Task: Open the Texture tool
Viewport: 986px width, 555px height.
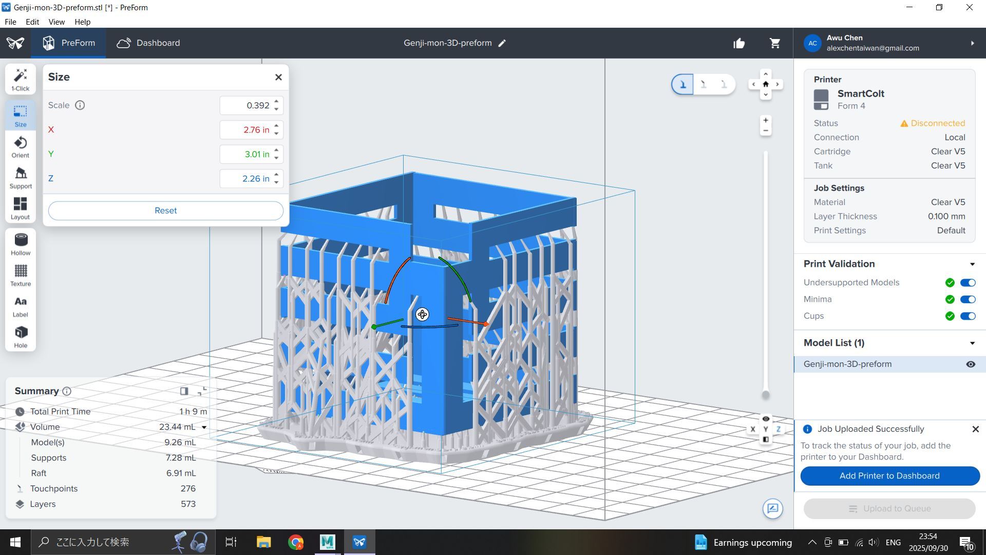Action: point(21,275)
